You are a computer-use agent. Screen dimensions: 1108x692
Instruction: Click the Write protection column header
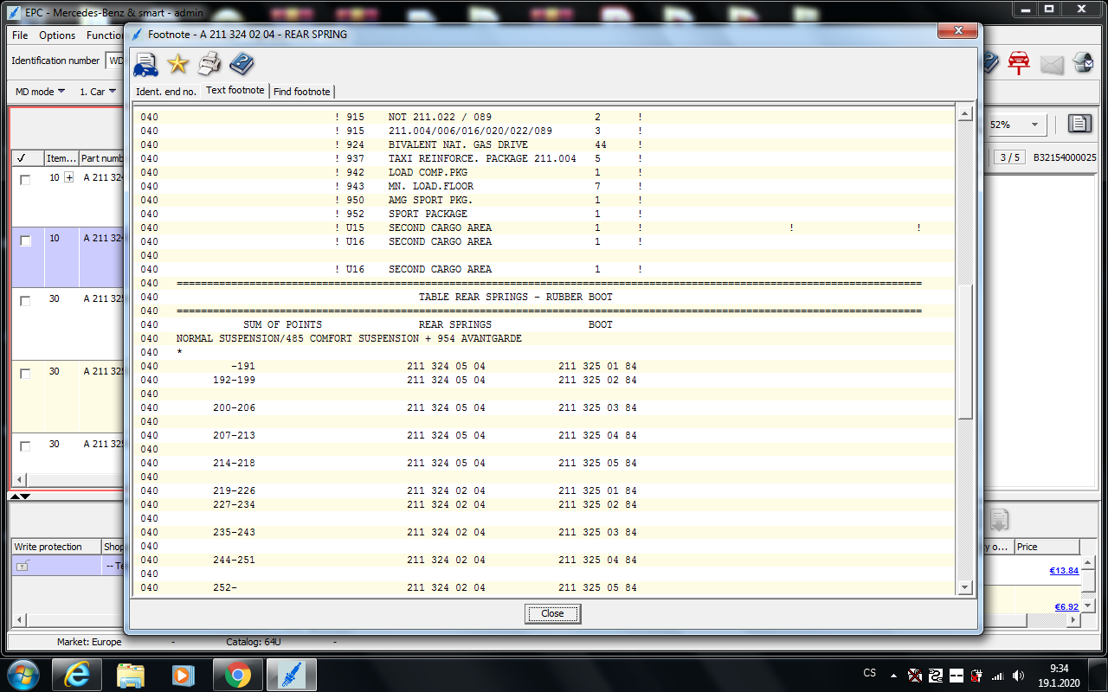[x=55, y=547]
